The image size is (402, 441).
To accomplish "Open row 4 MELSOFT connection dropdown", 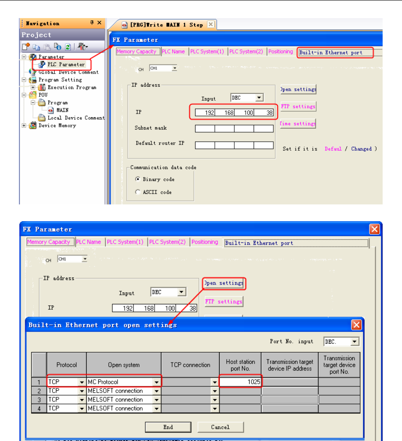I will click(157, 409).
